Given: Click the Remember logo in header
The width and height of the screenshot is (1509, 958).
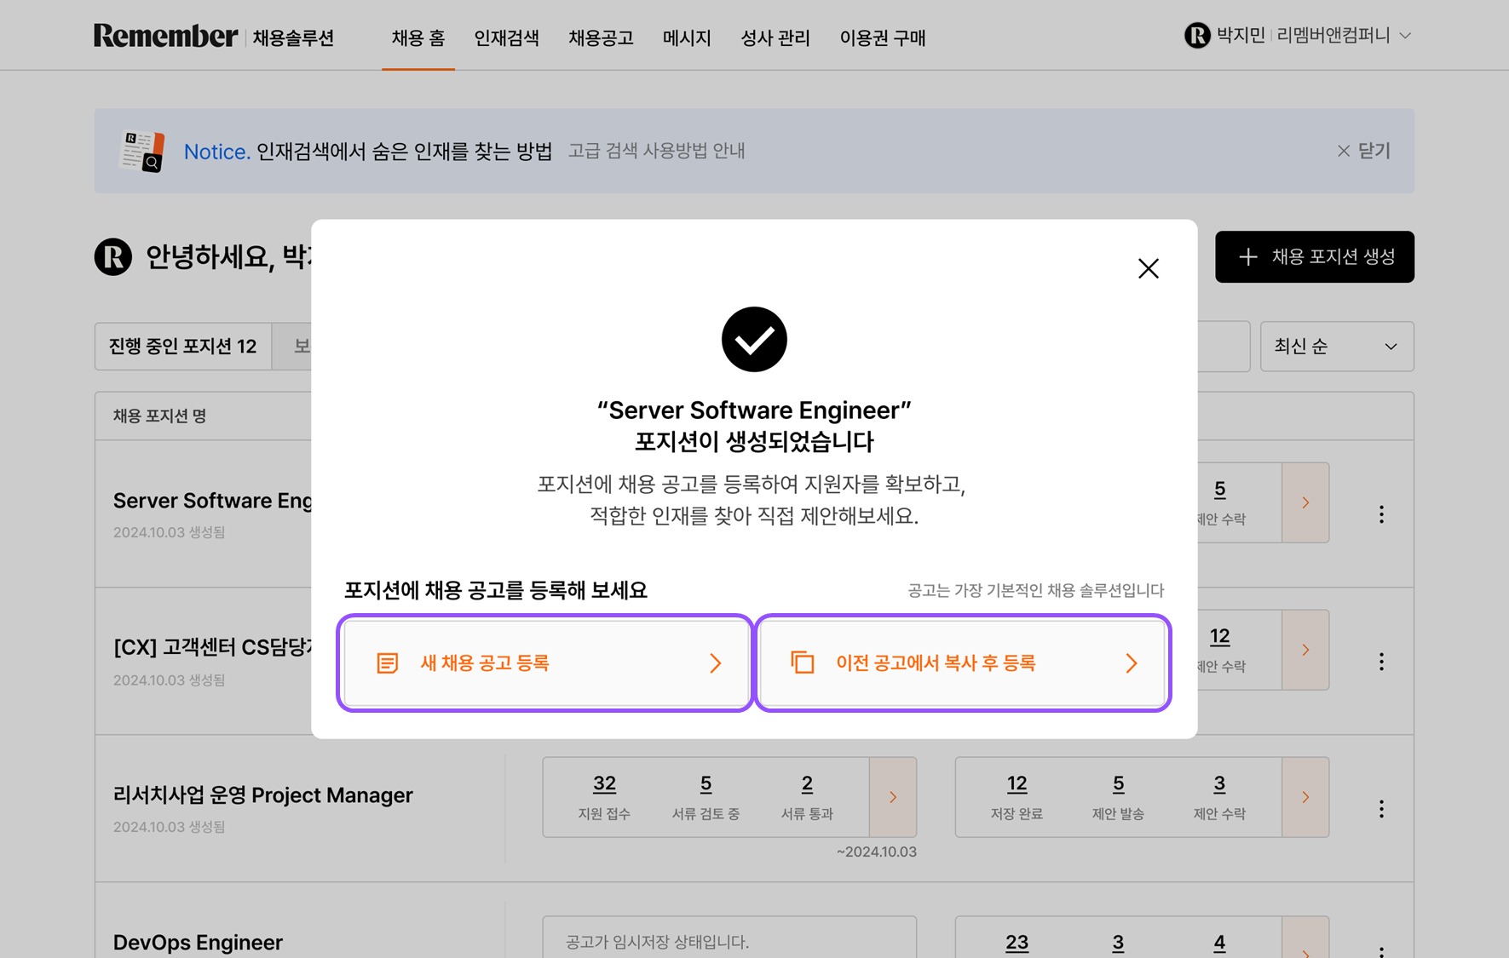Looking at the screenshot, I should tap(165, 37).
